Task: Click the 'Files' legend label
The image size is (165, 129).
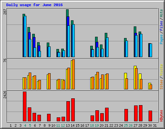Action: (161, 26)
